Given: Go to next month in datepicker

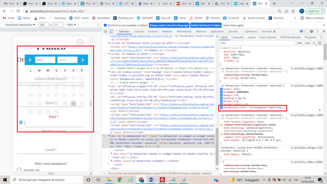Looking at the screenshot, I should point(83,60).
